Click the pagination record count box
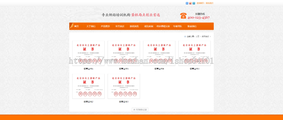This screenshot has width=283, height=120. (140, 110)
